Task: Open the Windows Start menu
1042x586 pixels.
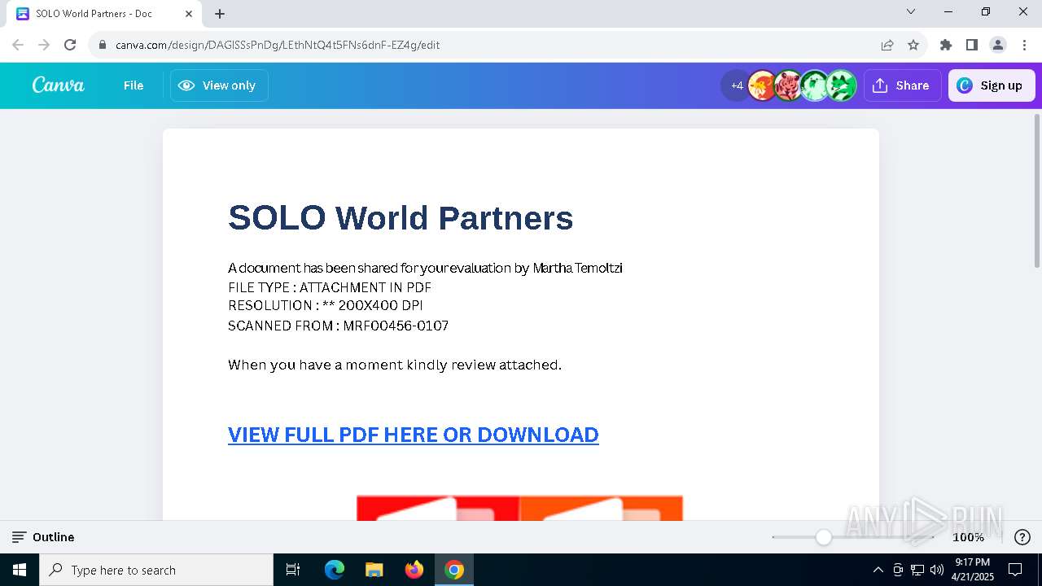Action: pos(20,570)
